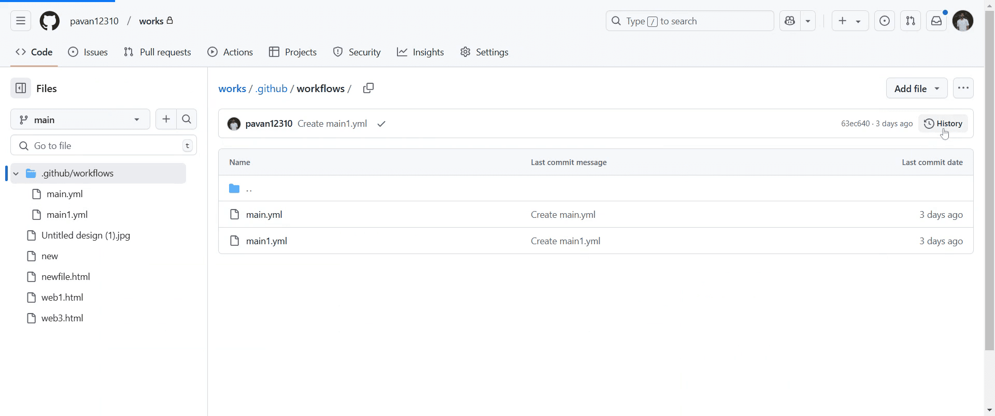Open the create new plus dropdown
This screenshot has width=995, height=416.
click(850, 21)
